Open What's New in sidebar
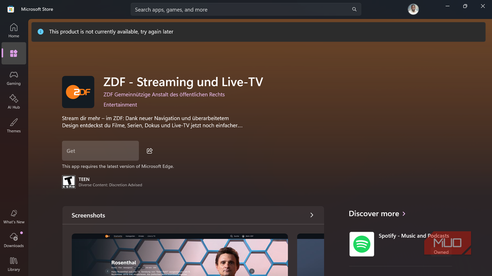This screenshot has width=492, height=276. point(14,217)
